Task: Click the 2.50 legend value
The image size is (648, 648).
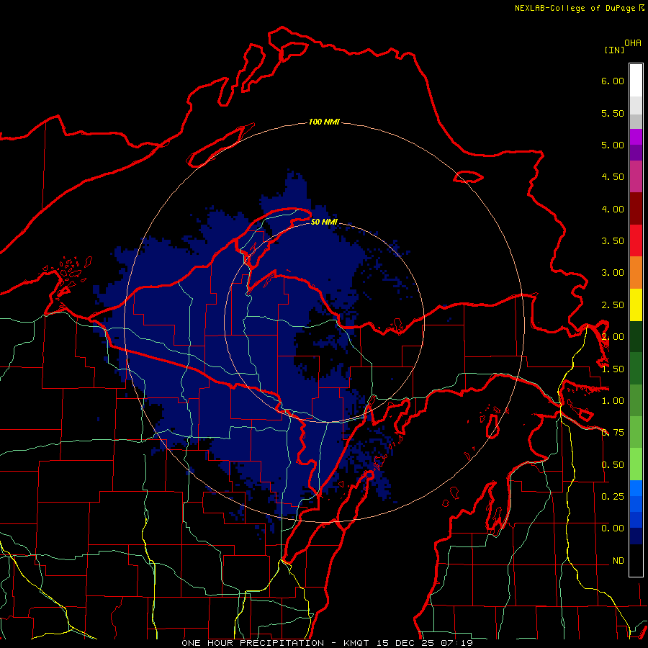Action: point(613,305)
